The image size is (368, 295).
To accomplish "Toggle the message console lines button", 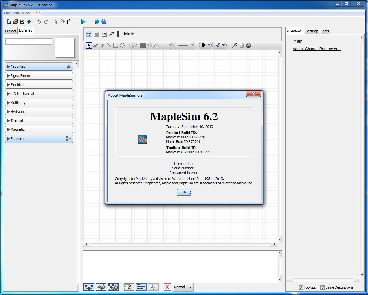I will coord(141,287).
